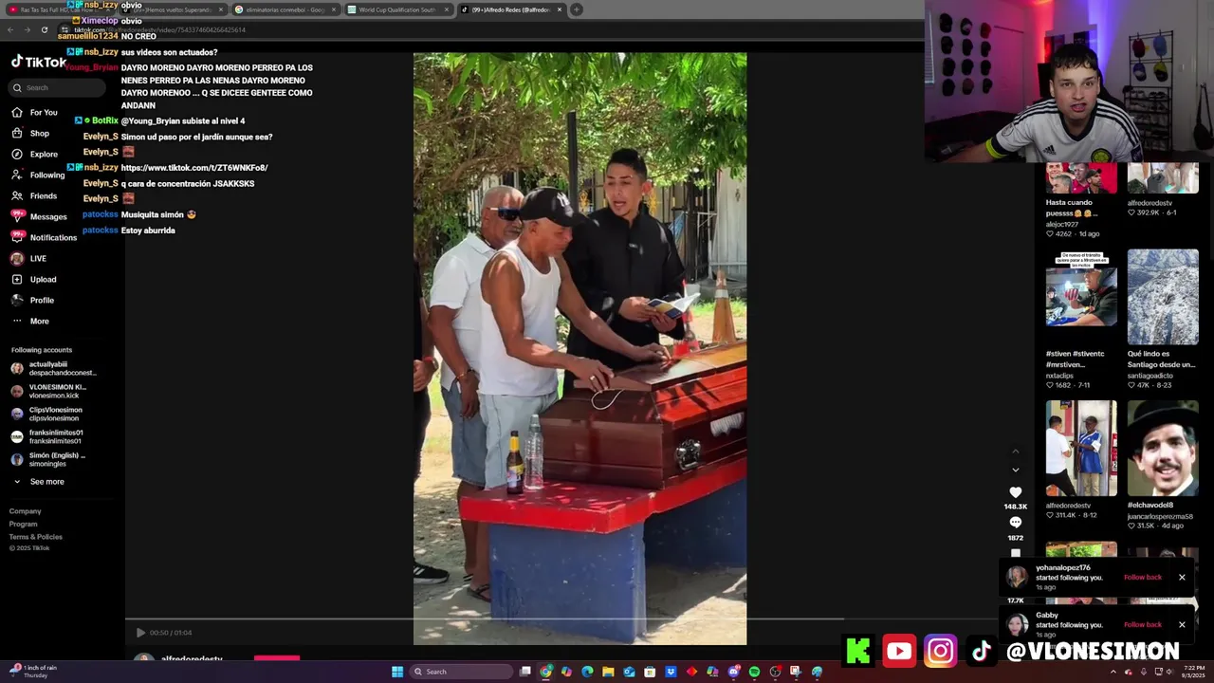Screen dimensions: 1214x683
Task: Open Microsoft Edge from the taskbar
Action: pos(587,672)
